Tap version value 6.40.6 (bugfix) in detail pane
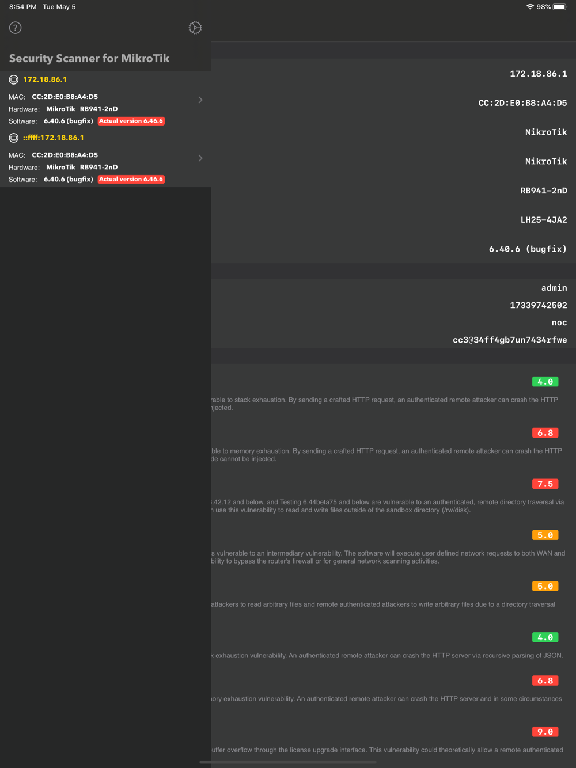This screenshot has width=576, height=768. (x=528, y=249)
